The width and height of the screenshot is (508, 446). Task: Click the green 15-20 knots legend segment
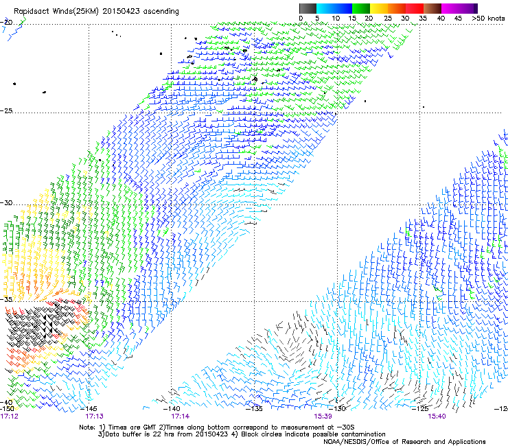pyautogui.click(x=361, y=8)
